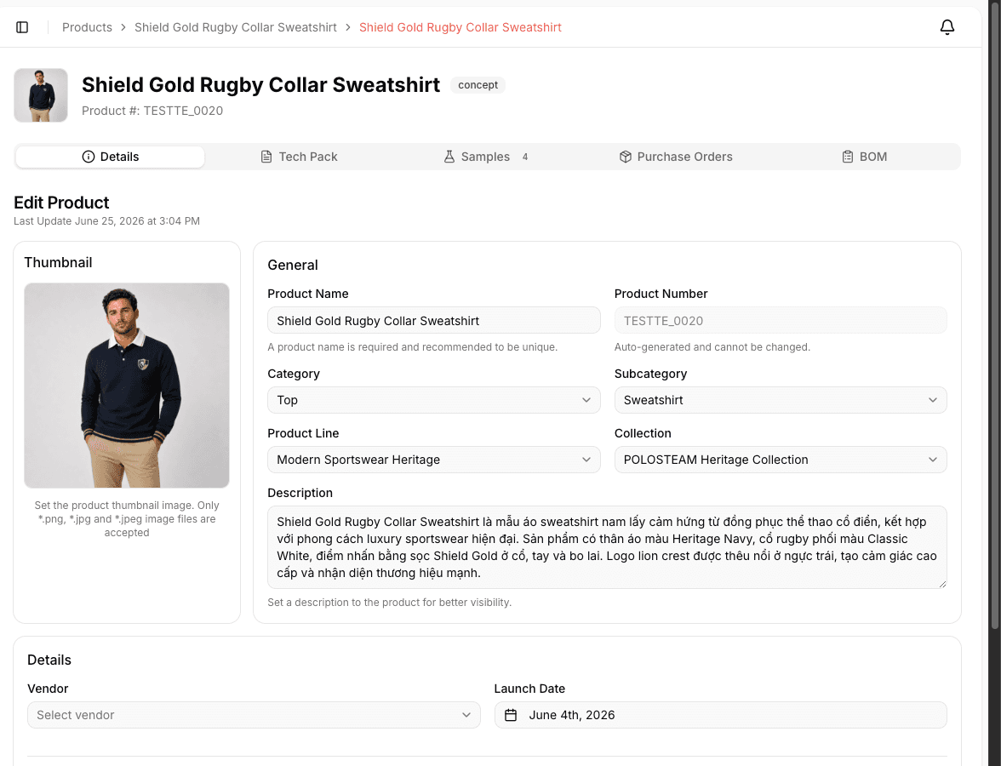Open the Products breadcrumb link
1001x766 pixels.
87,27
